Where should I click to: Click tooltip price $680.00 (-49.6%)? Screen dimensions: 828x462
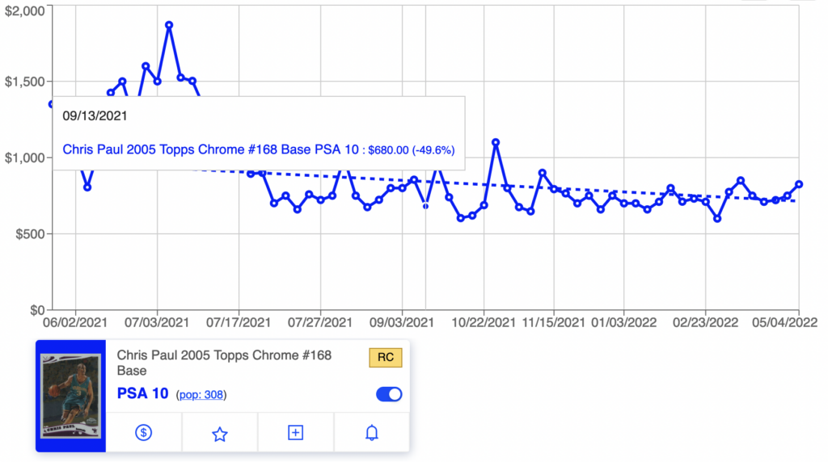(x=412, y=150)
